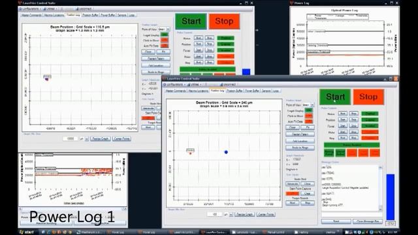The height and width of the screenshot is (235, 418).
Task: Switch to Sensors tab in front window
Action: (x=266, y=91)
